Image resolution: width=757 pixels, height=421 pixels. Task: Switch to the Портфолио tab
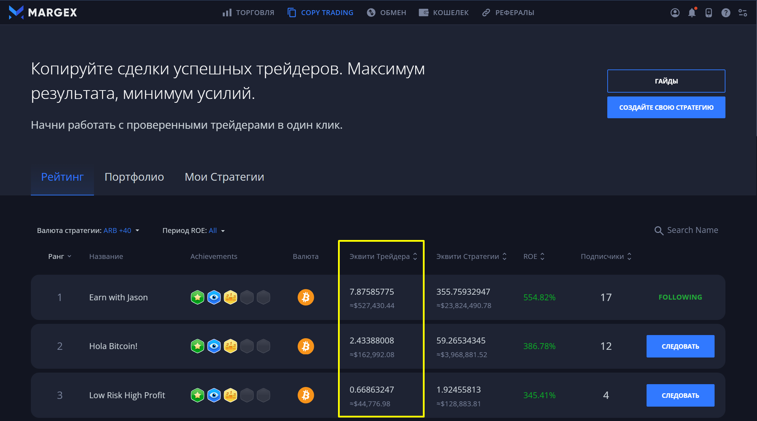coord(134,177)
